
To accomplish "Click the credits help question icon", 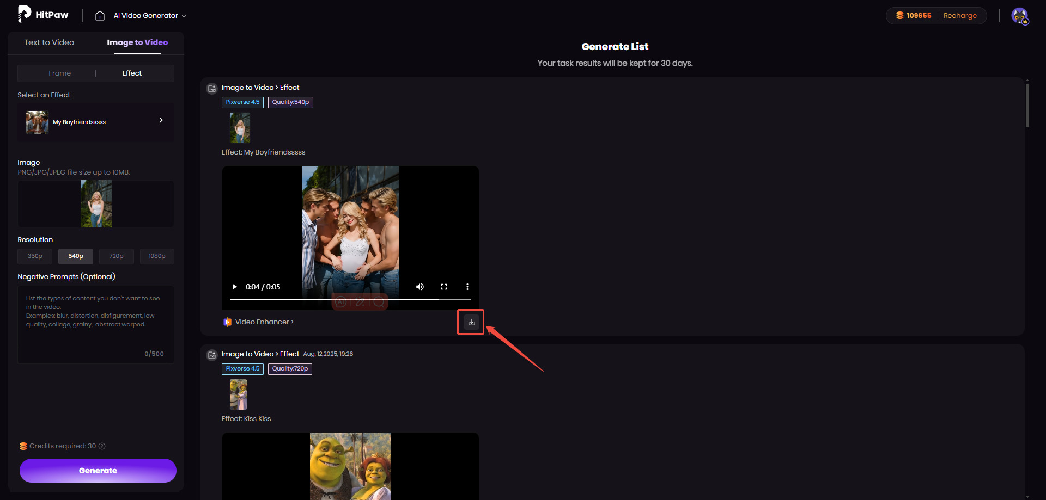I will coord(102,446).
